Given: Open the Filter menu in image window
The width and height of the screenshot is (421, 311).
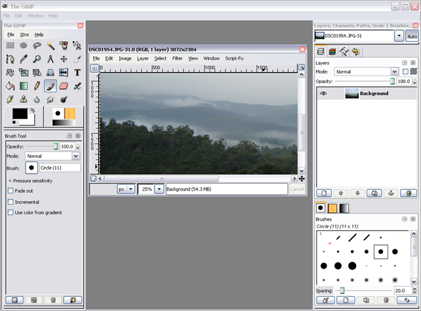Looking at the screenshot, I should click(x=177, y=58).
